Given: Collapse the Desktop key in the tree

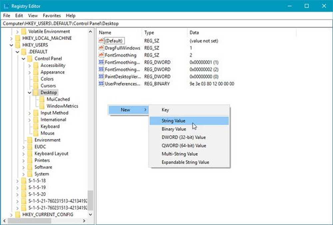Looking at the screenshot, I should (x=30, y=93).
